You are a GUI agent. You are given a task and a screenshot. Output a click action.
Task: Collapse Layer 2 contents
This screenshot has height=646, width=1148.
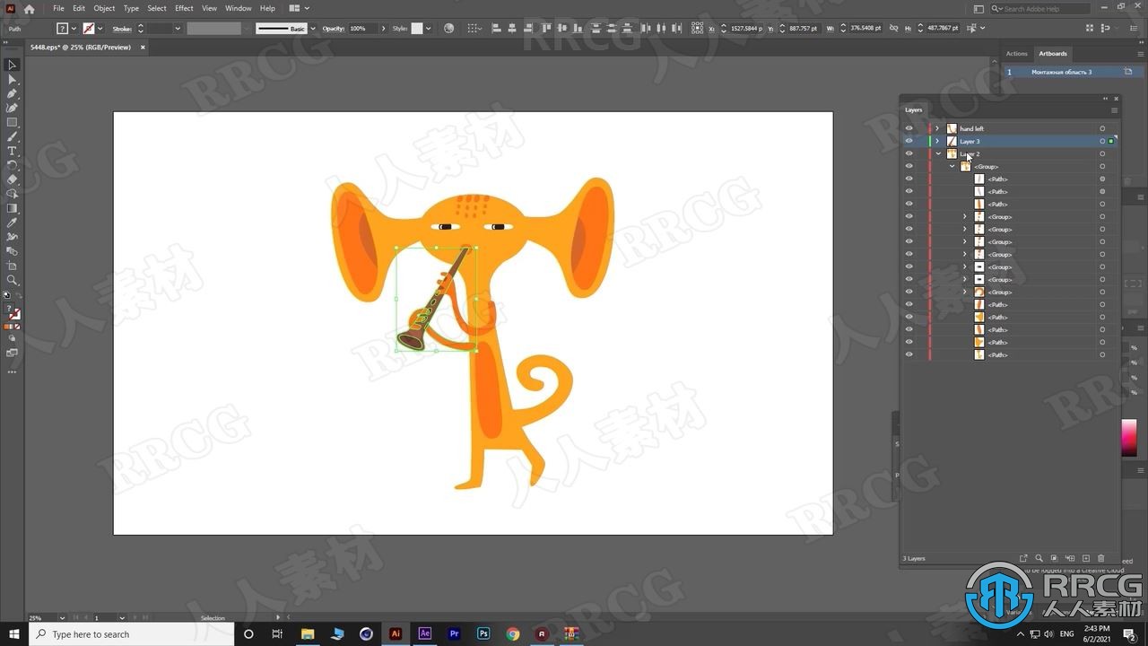938,153
